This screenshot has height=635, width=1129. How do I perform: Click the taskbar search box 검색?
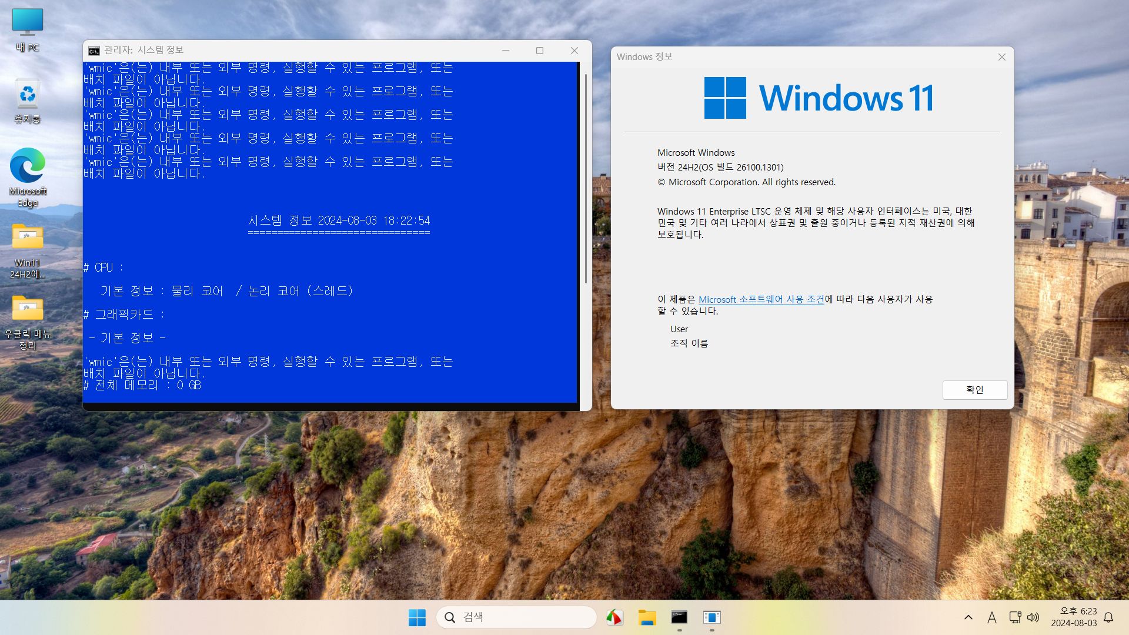tap(516, 617)
